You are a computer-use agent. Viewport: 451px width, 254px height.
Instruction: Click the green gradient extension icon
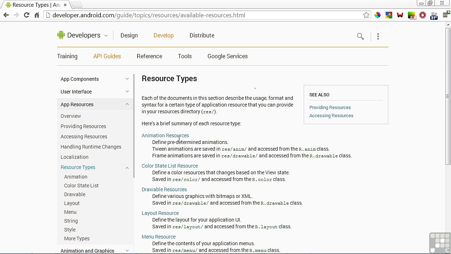[411, 15]
